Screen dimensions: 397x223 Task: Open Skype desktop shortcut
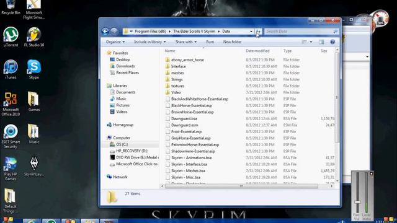tap(34, 69)
